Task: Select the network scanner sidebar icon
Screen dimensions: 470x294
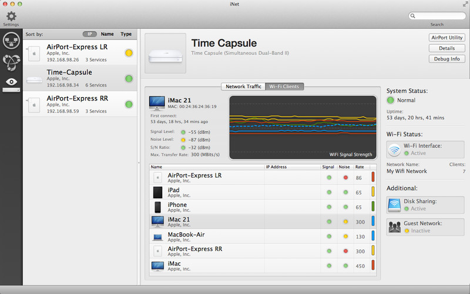Action: 11,40
